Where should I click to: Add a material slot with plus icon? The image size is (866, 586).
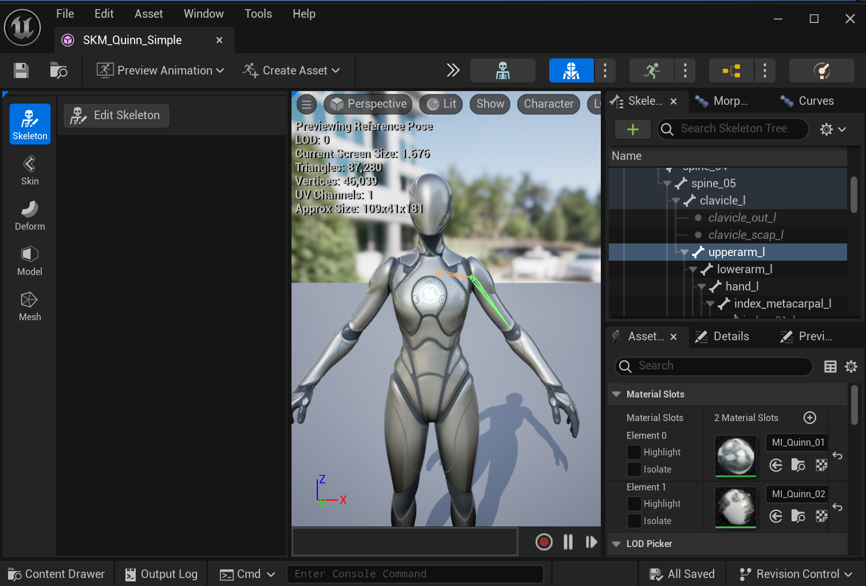point(809,418)
